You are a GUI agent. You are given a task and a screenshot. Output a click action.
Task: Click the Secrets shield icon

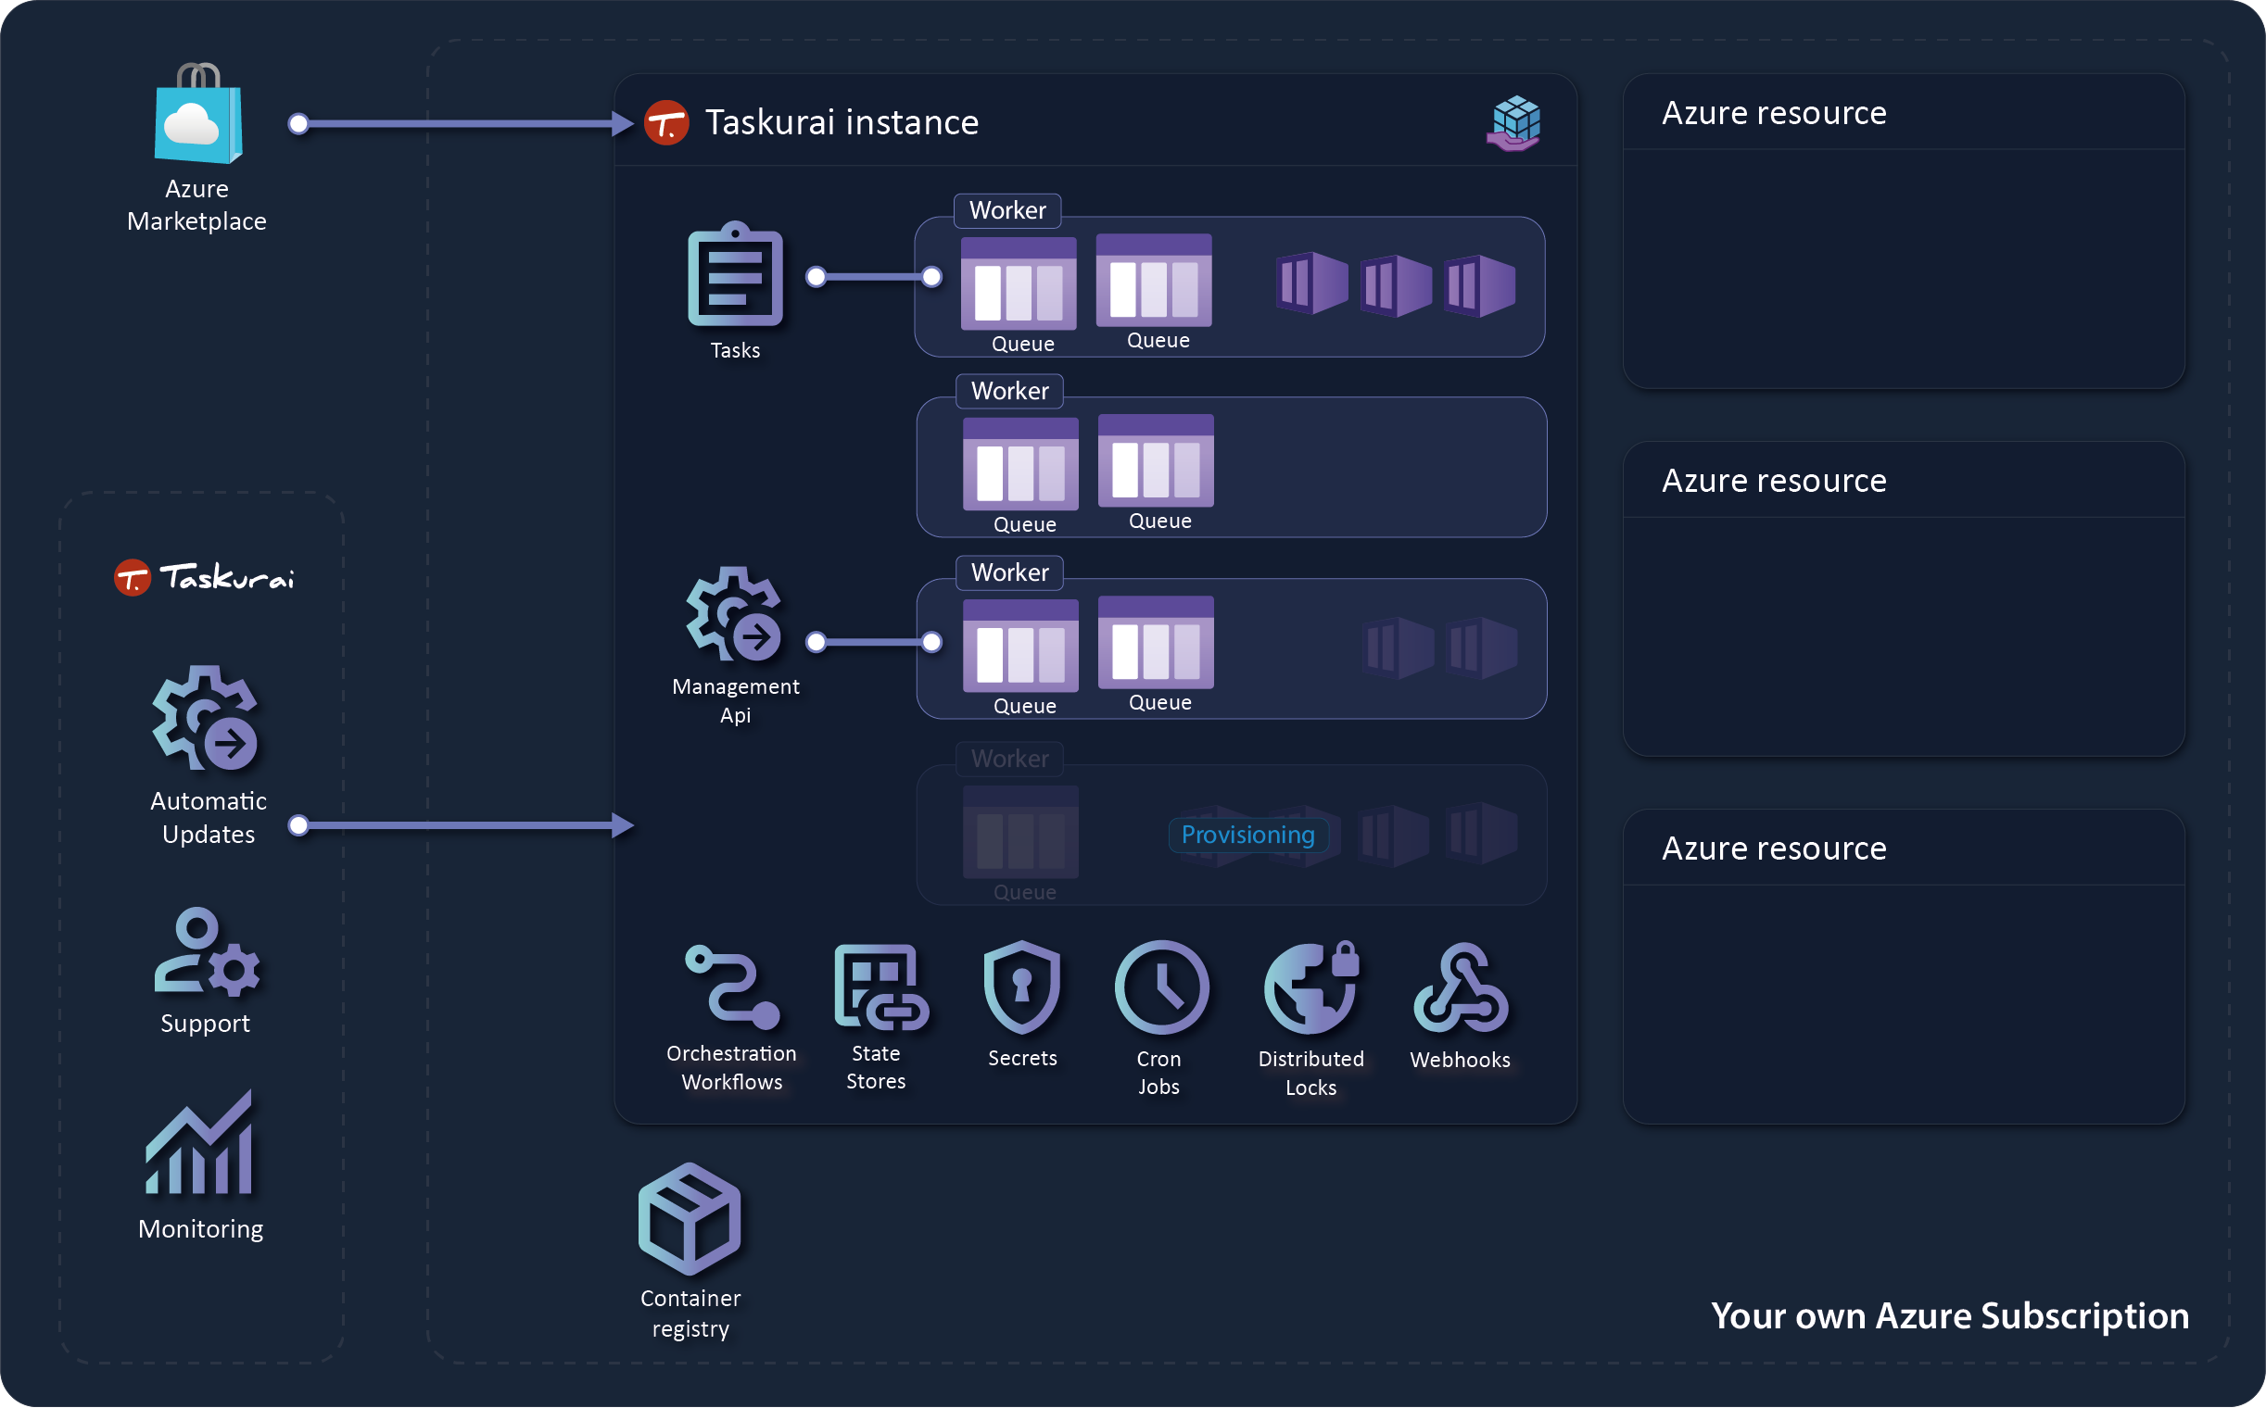tap(1022, 987)
